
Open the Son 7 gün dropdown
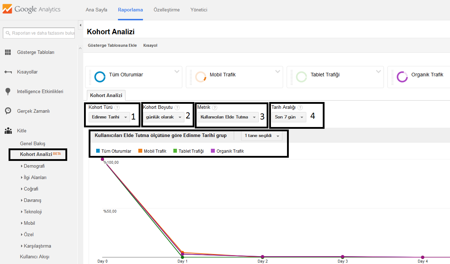click(289, 117)
